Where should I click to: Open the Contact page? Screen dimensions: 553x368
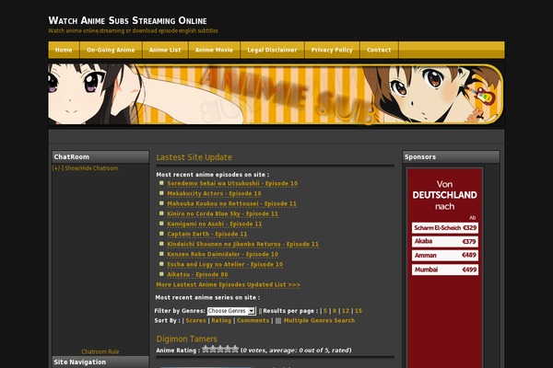click(379, 50)
